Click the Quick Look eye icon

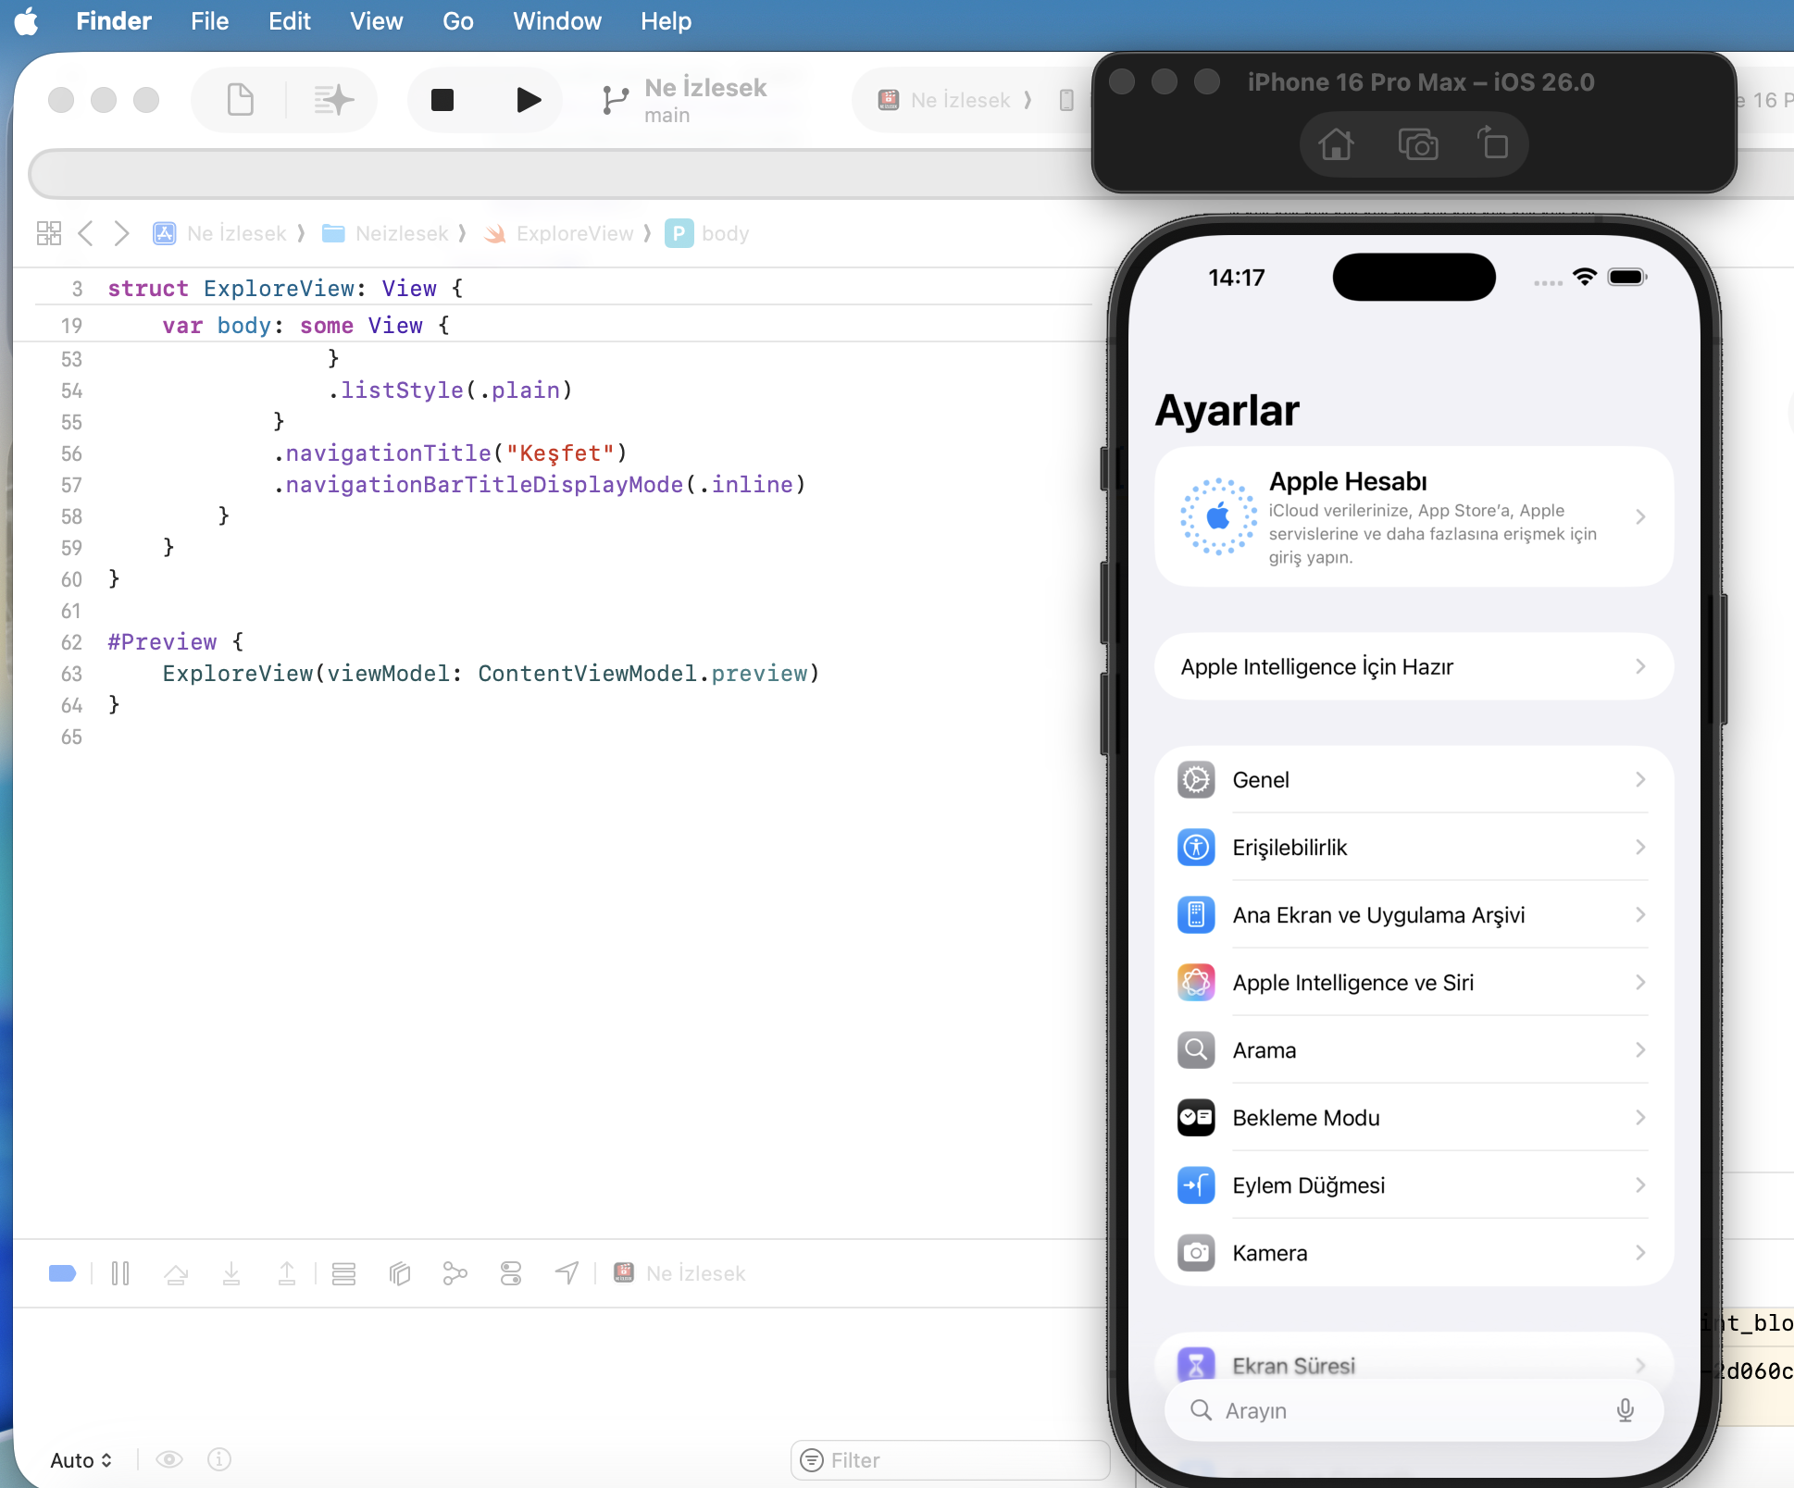(x=168, y=1459)
